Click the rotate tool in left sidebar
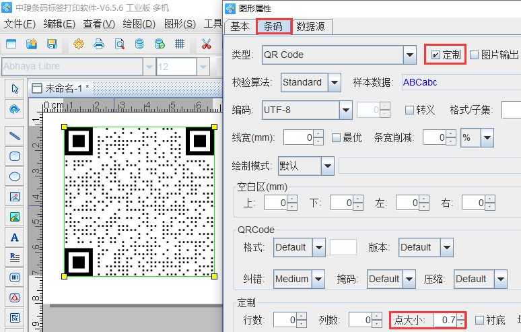Screen dimensions: 521x332 tap(15, 109)
